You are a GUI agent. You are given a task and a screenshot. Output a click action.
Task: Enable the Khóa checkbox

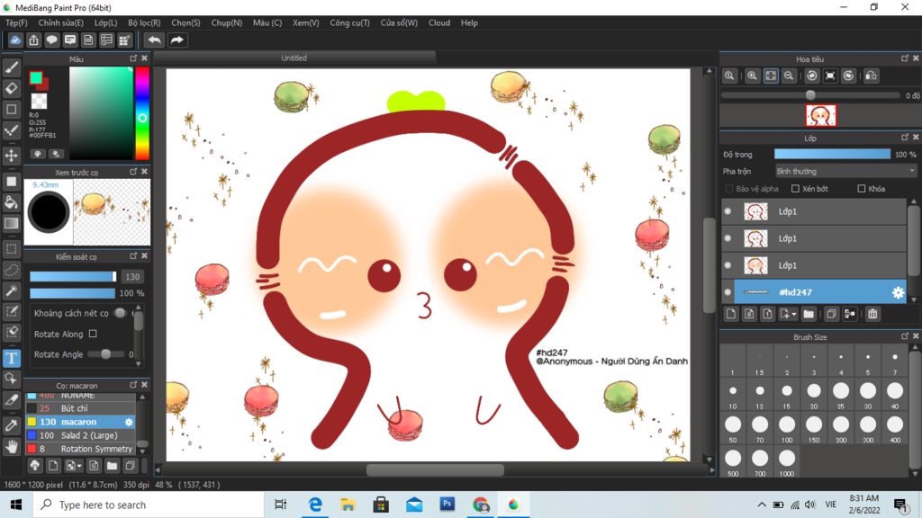tap(862, 189)
